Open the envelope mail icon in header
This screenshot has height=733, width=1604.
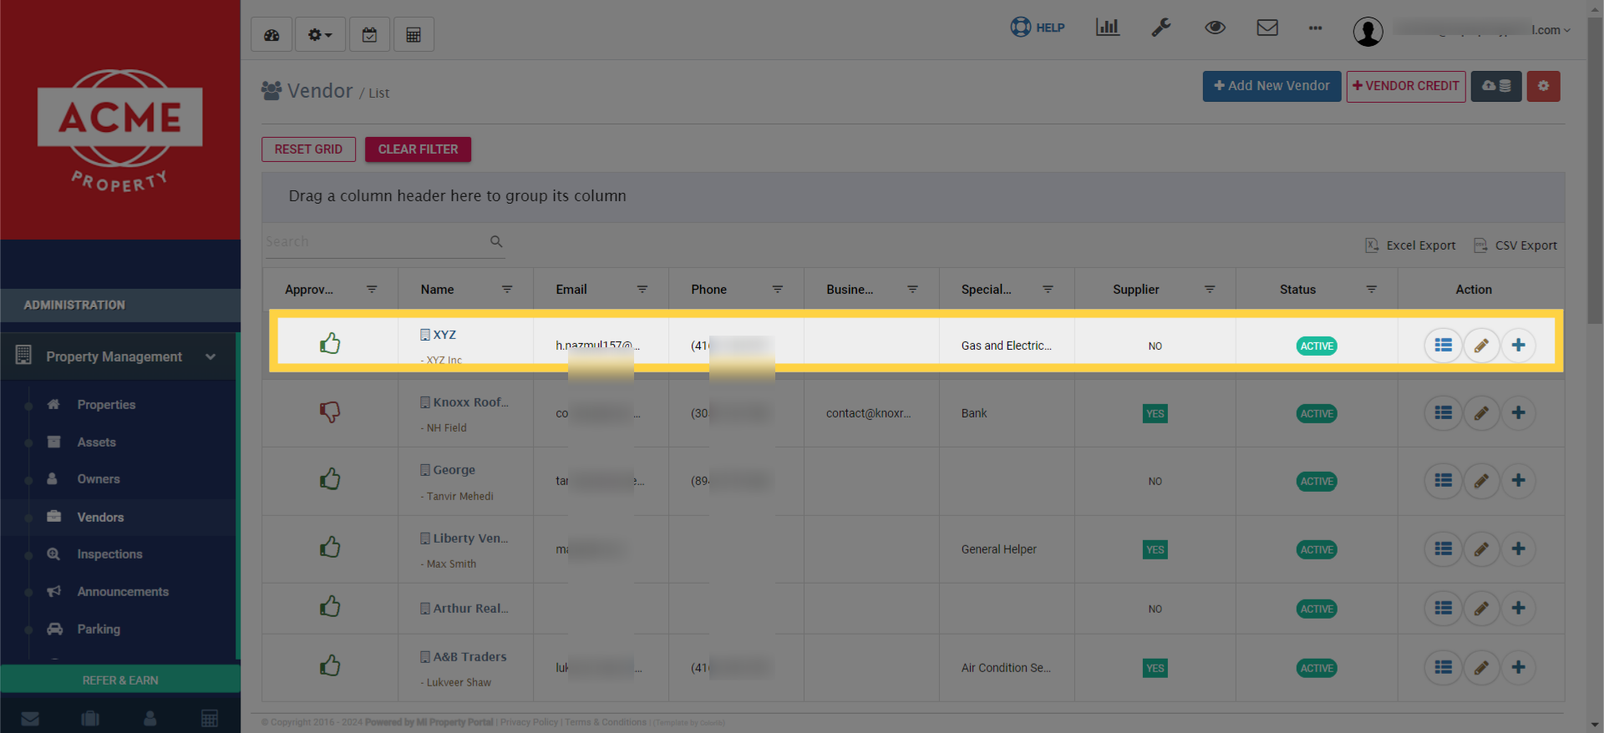1267,28
